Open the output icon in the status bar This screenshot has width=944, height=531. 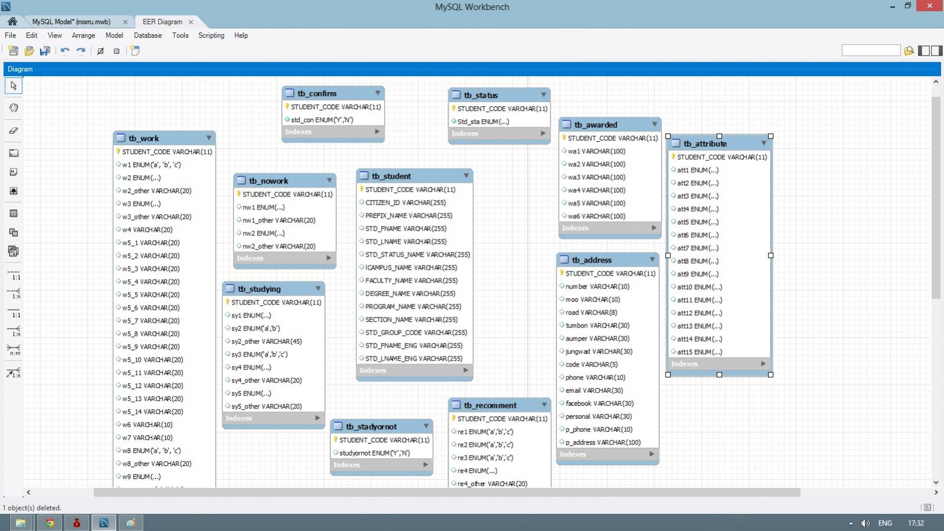(927, 507)
